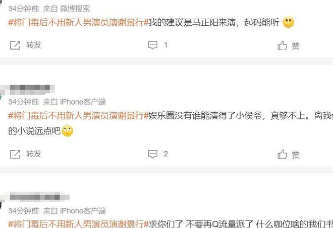The image size is (333, 228).
Task: Click 微博搜索 source link on first post
Action: tap(75, 9)
